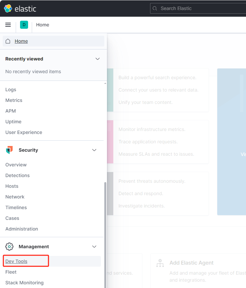Collapse the Security section in the sidebar
Viewport: 246px width, 288px height.
coord(94,150)
